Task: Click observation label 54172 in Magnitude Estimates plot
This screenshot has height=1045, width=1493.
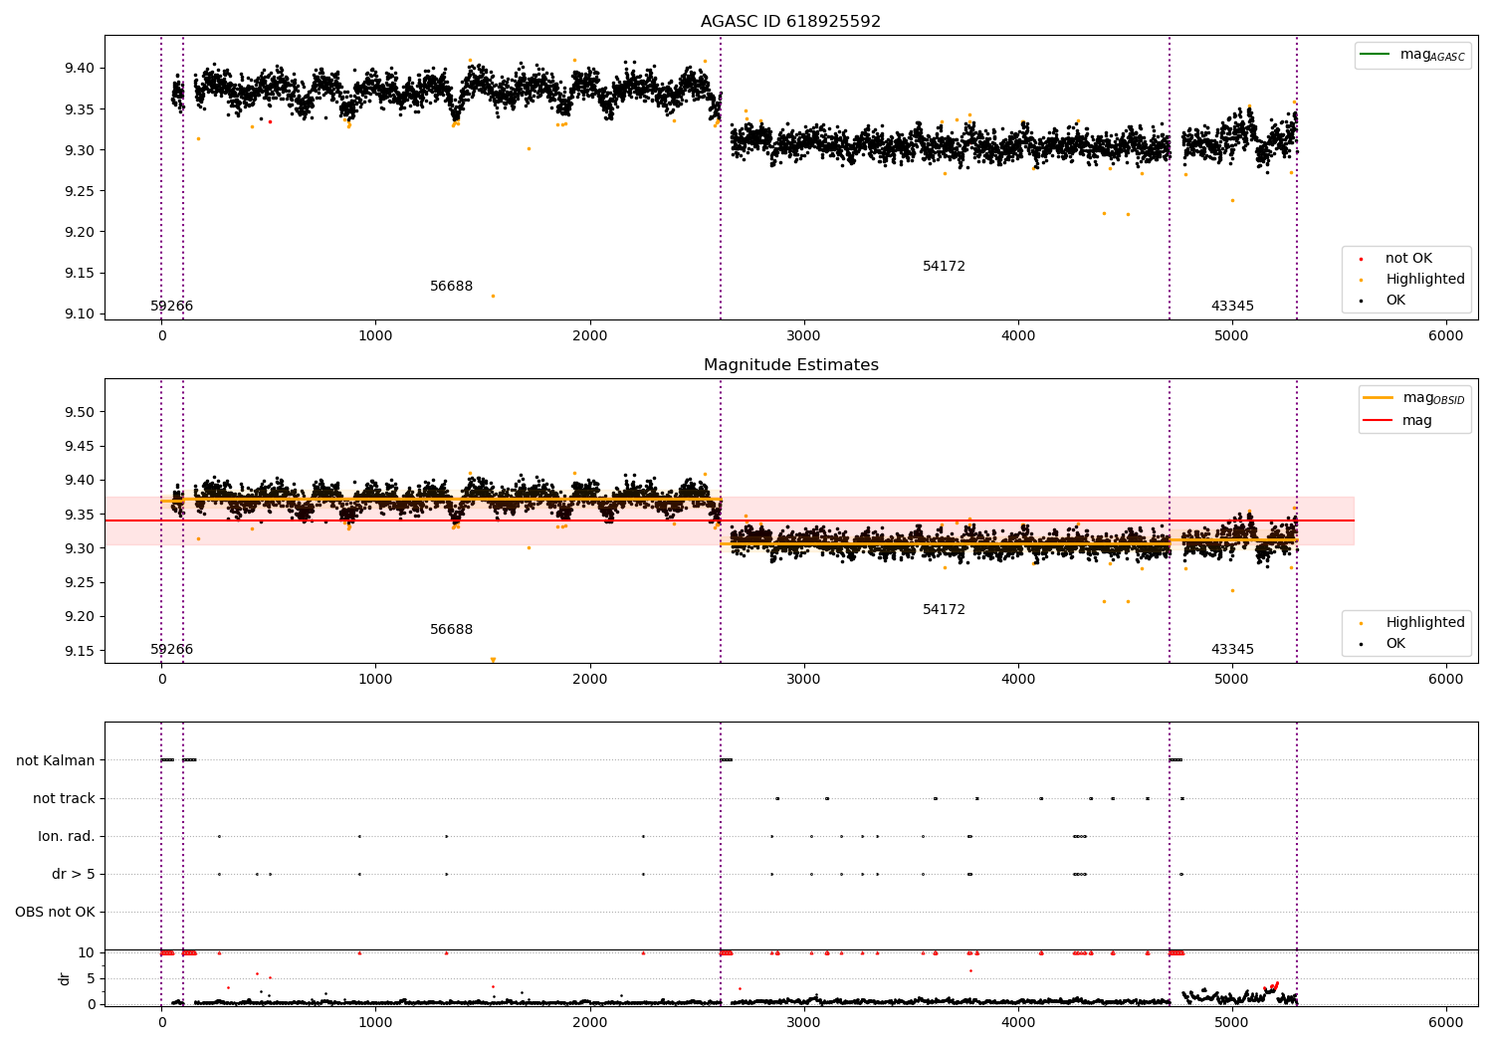Action: coord(944,609)
